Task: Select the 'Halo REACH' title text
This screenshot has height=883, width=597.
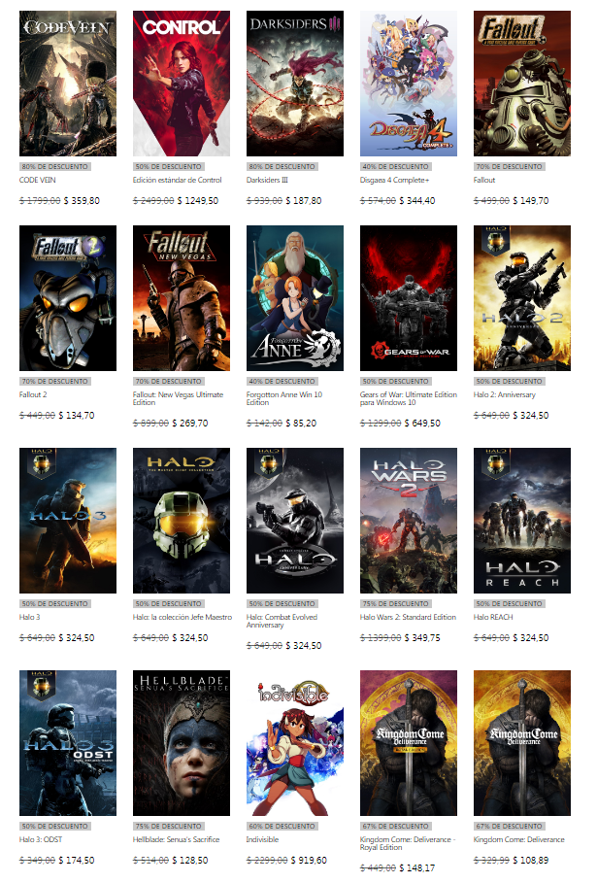Action: [x=493, y=617]
